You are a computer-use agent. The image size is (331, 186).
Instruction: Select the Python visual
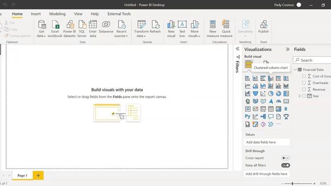(x=248, y=117)
